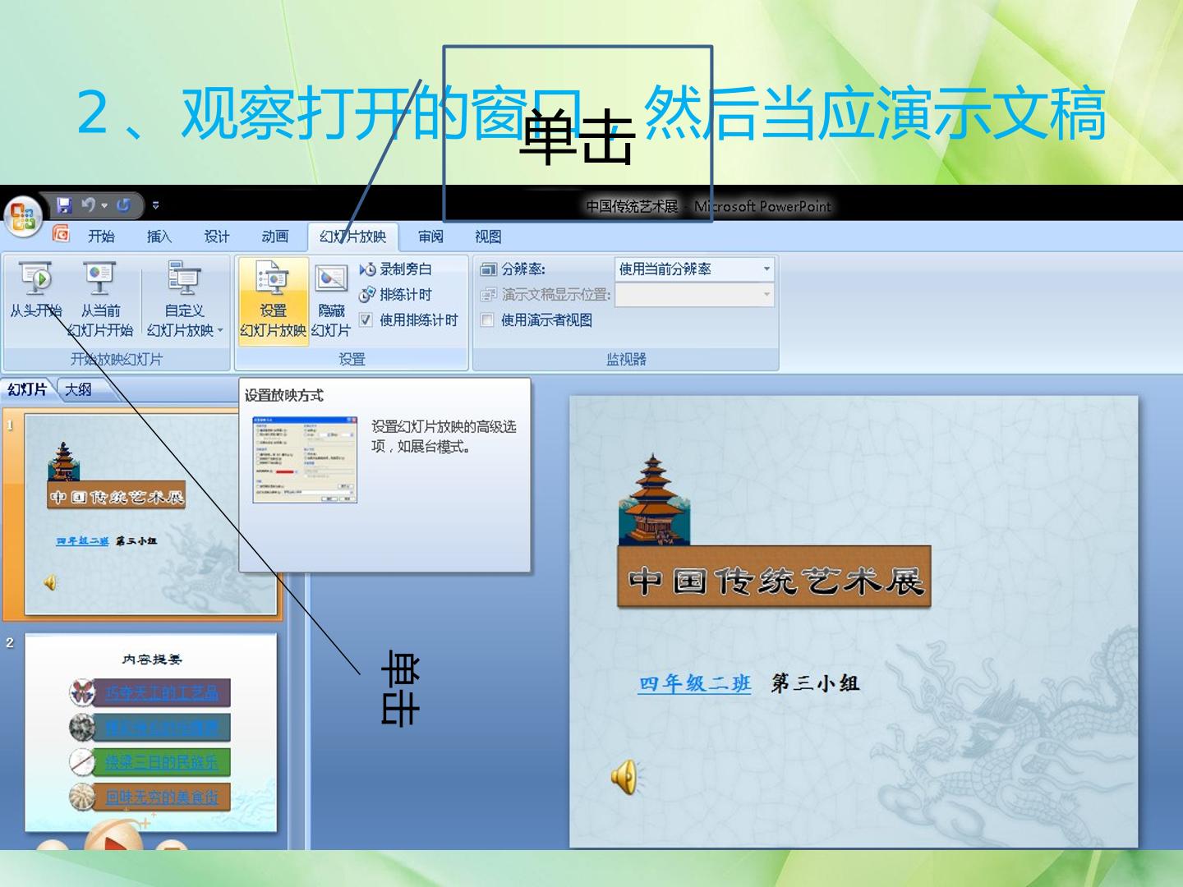
Task: Click 排练计时 rehearse timings button
Action: tap(396, 295)
